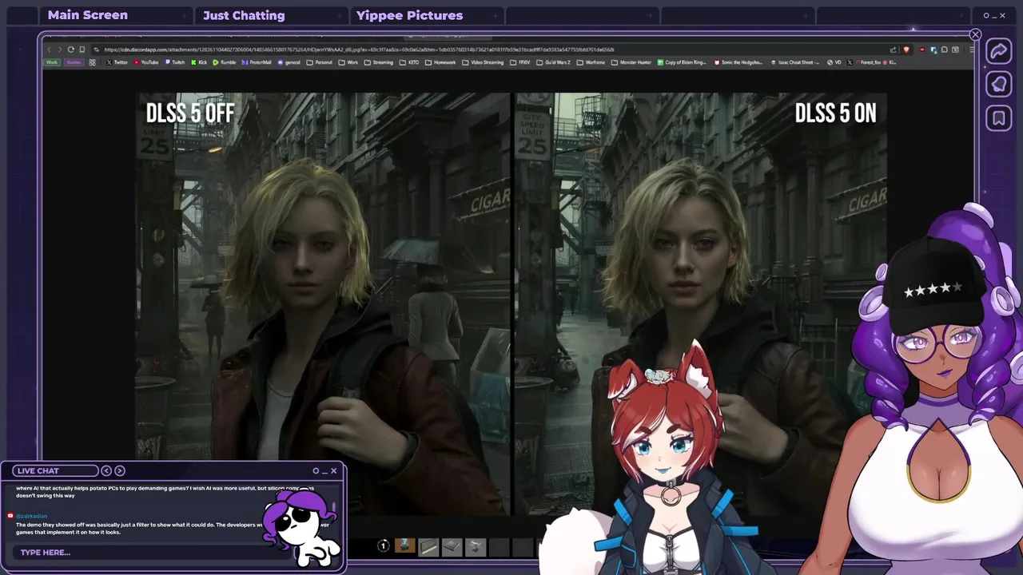The width and height of the screenshot is (1023, 575).
Task: Open the Forest_fox X bookmark
Action: coord(872,62)
